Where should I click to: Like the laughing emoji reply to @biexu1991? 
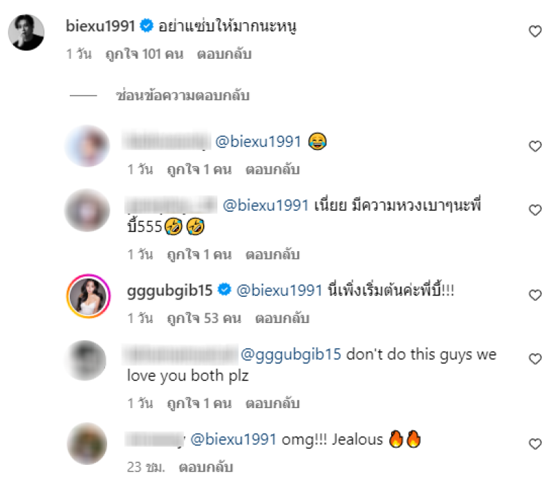pyautogui.click(x=535, y=146)
